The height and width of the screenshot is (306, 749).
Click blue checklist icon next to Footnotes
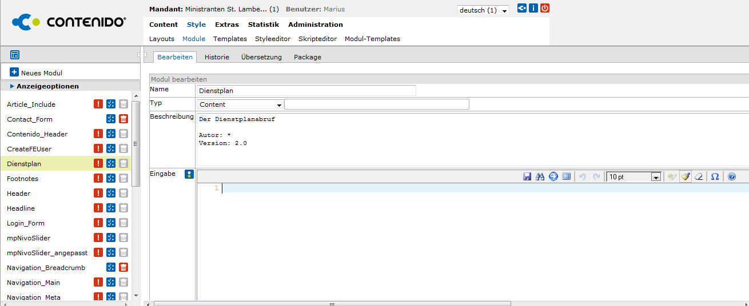pos(111,179)
